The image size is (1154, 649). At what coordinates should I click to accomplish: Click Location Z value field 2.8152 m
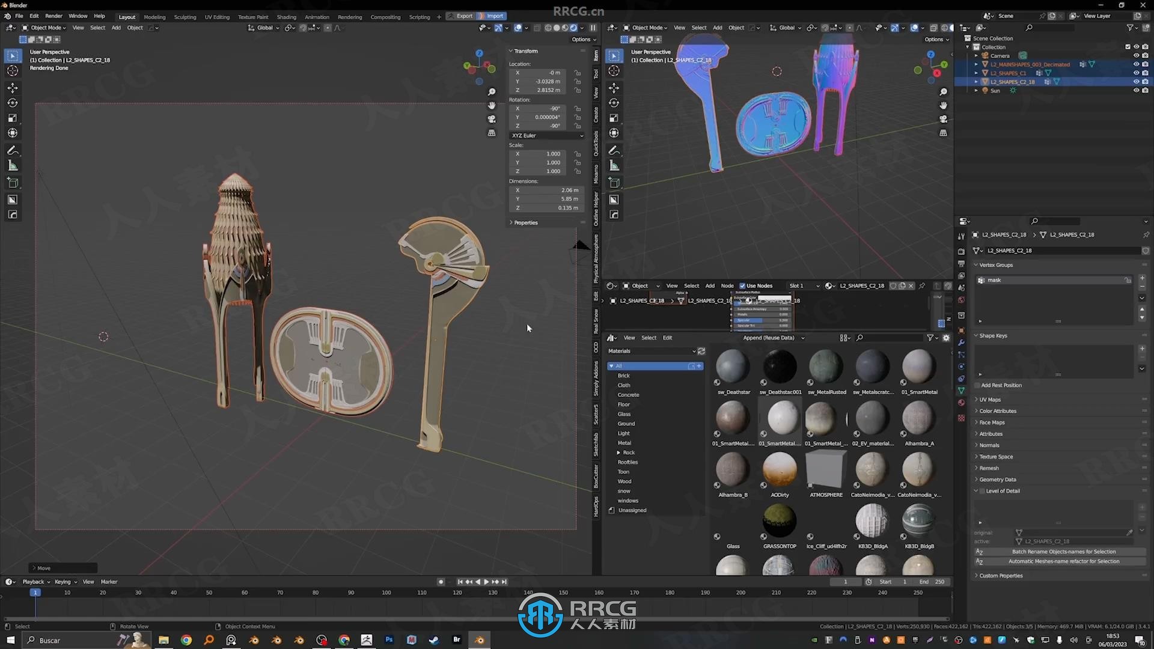539,90
